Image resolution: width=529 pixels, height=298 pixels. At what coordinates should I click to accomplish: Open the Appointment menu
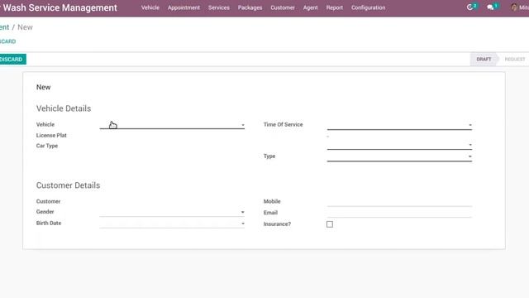click(183, 7)
